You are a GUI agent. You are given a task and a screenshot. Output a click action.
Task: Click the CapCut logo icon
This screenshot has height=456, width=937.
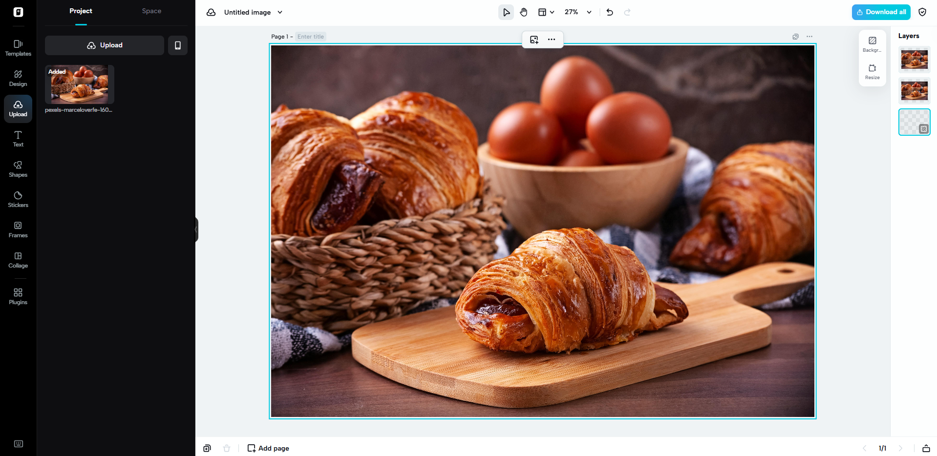click(18, 12)
